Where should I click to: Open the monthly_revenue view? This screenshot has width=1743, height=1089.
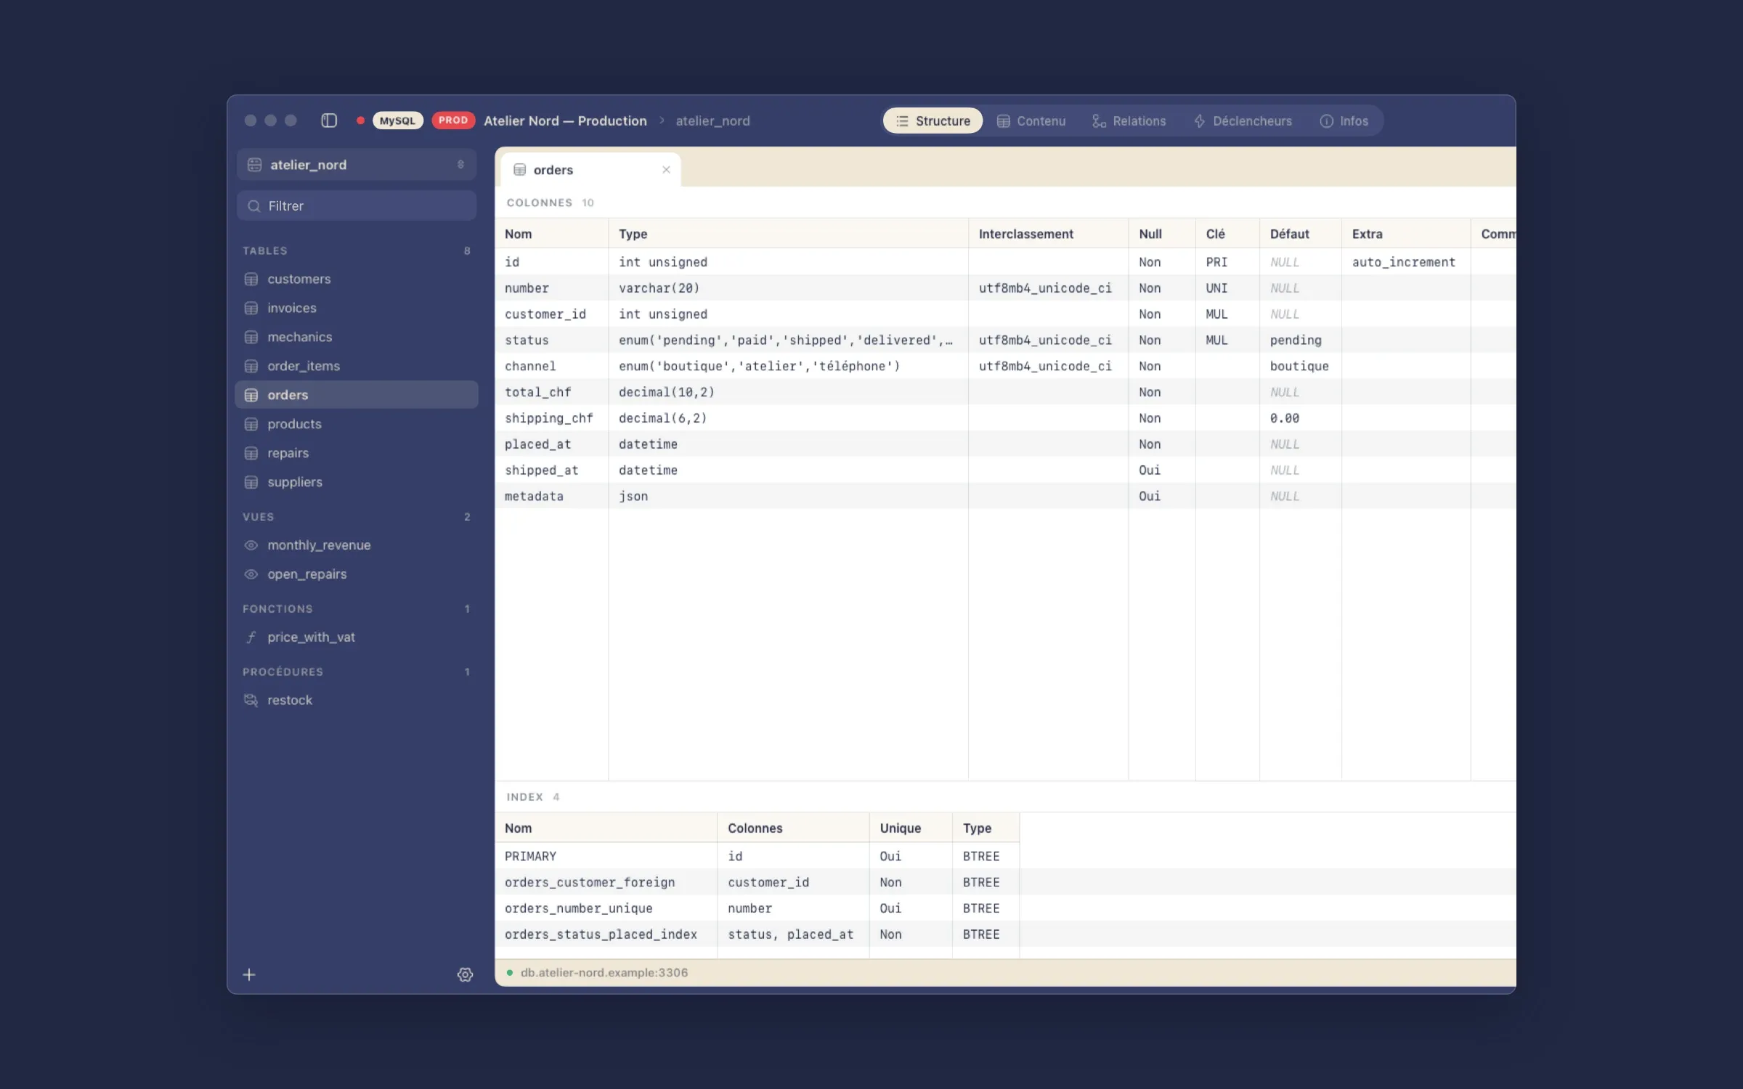(x=357, y=545)
